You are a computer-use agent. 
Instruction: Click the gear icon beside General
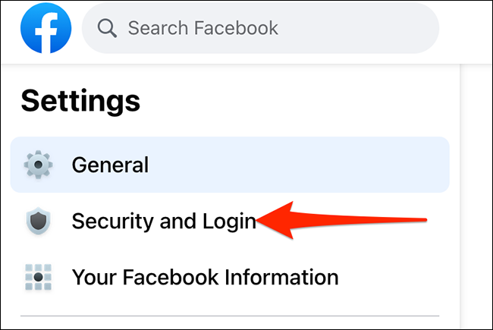(38, 165)
